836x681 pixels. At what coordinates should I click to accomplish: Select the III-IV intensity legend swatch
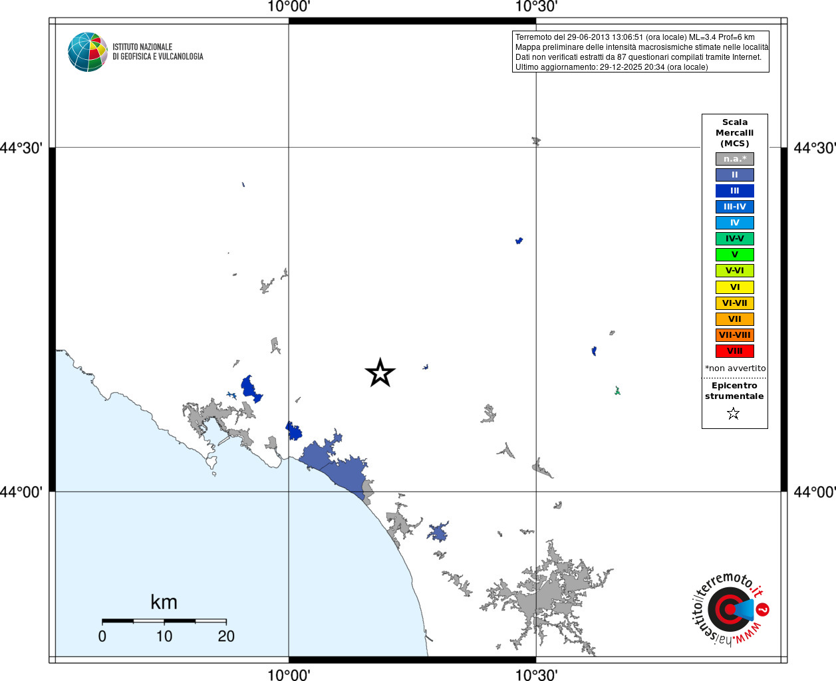click(x=735, y=207)
